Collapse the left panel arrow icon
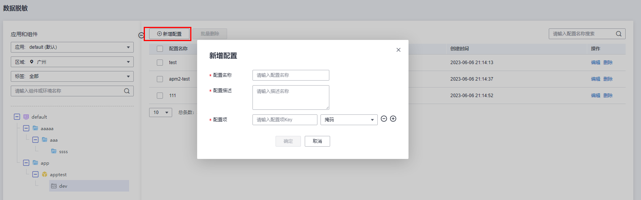Image resolution: width=641 pixels, height=200 pixels. [141, 35]
